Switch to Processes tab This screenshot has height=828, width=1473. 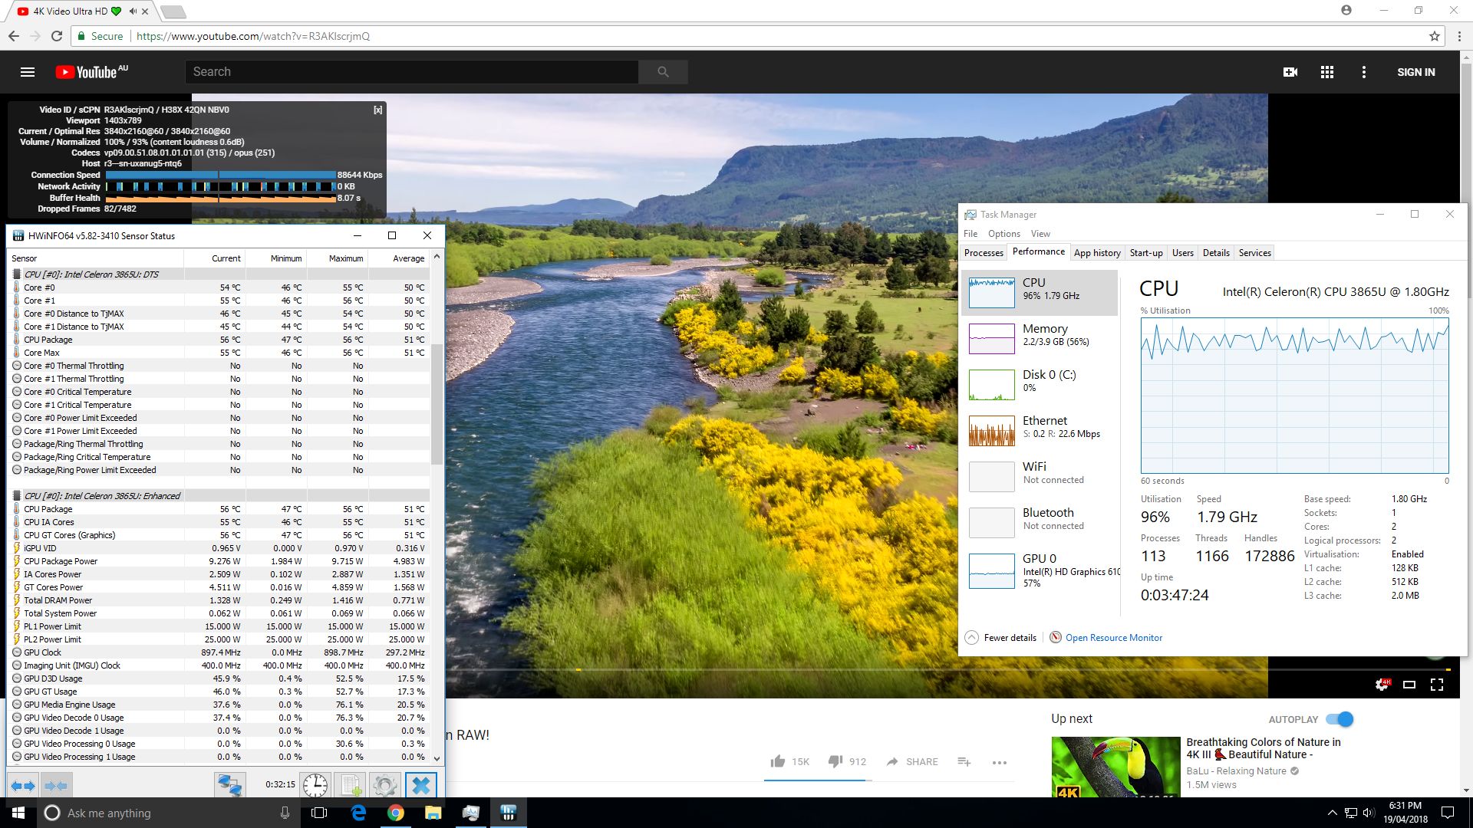[x=984, y=253]
